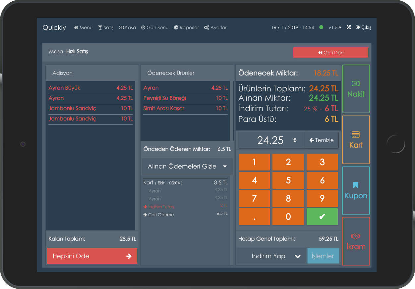
Task: Click the Geri Dön button
Action: tap(330, 52)
